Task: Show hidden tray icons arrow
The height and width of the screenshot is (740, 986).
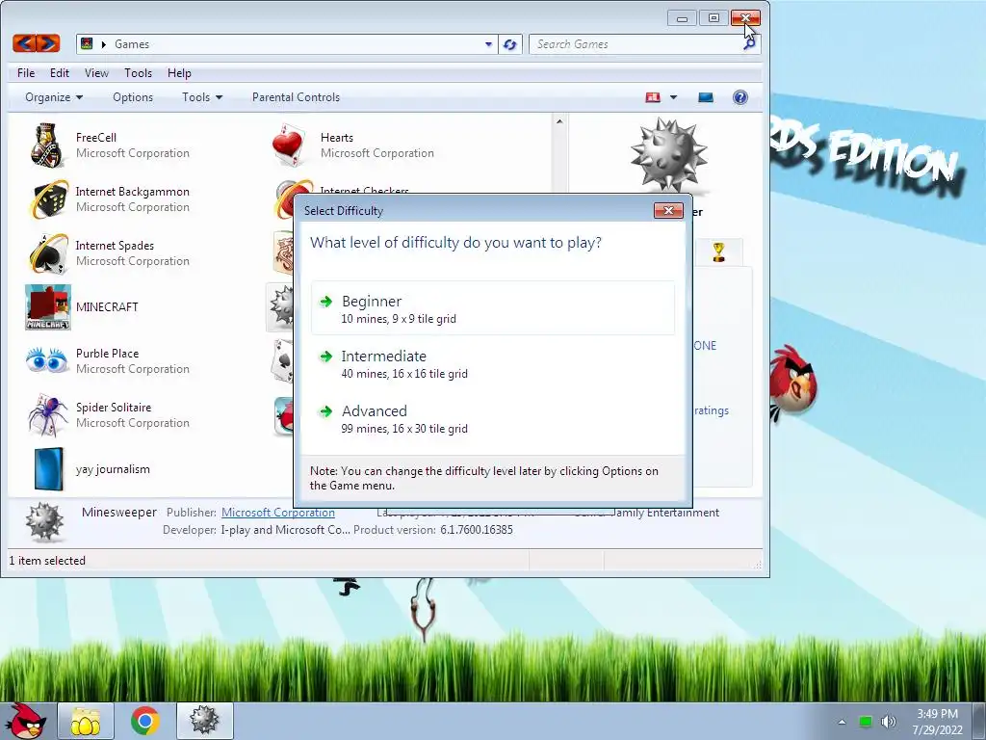Action: coord(842,722)
